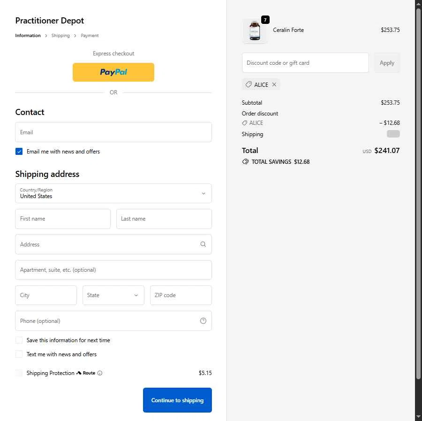
Task: Click the address search magnifier icon
Action: pyautogui.click(x=203, y=245)
